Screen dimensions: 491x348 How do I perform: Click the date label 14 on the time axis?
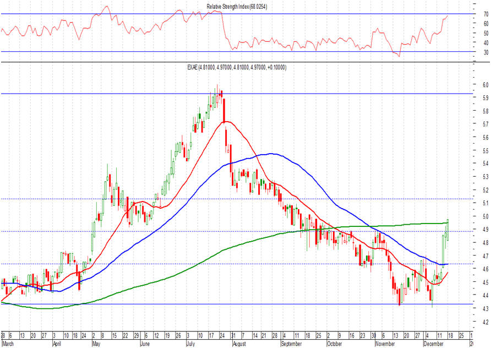(x=255, y=336)
